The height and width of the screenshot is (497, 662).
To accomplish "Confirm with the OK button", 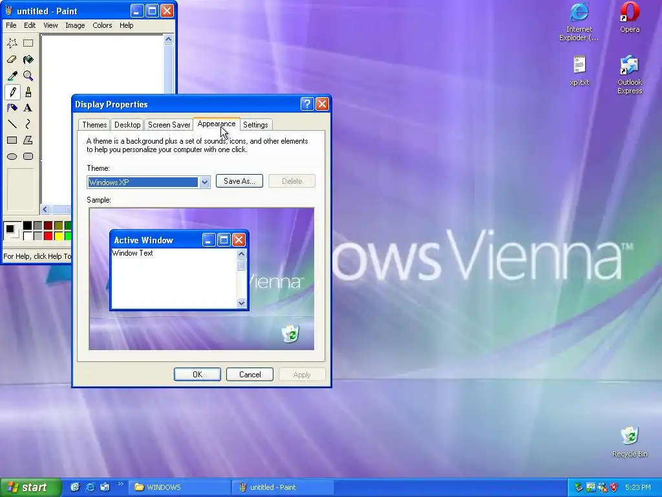I will pos(197,375).
